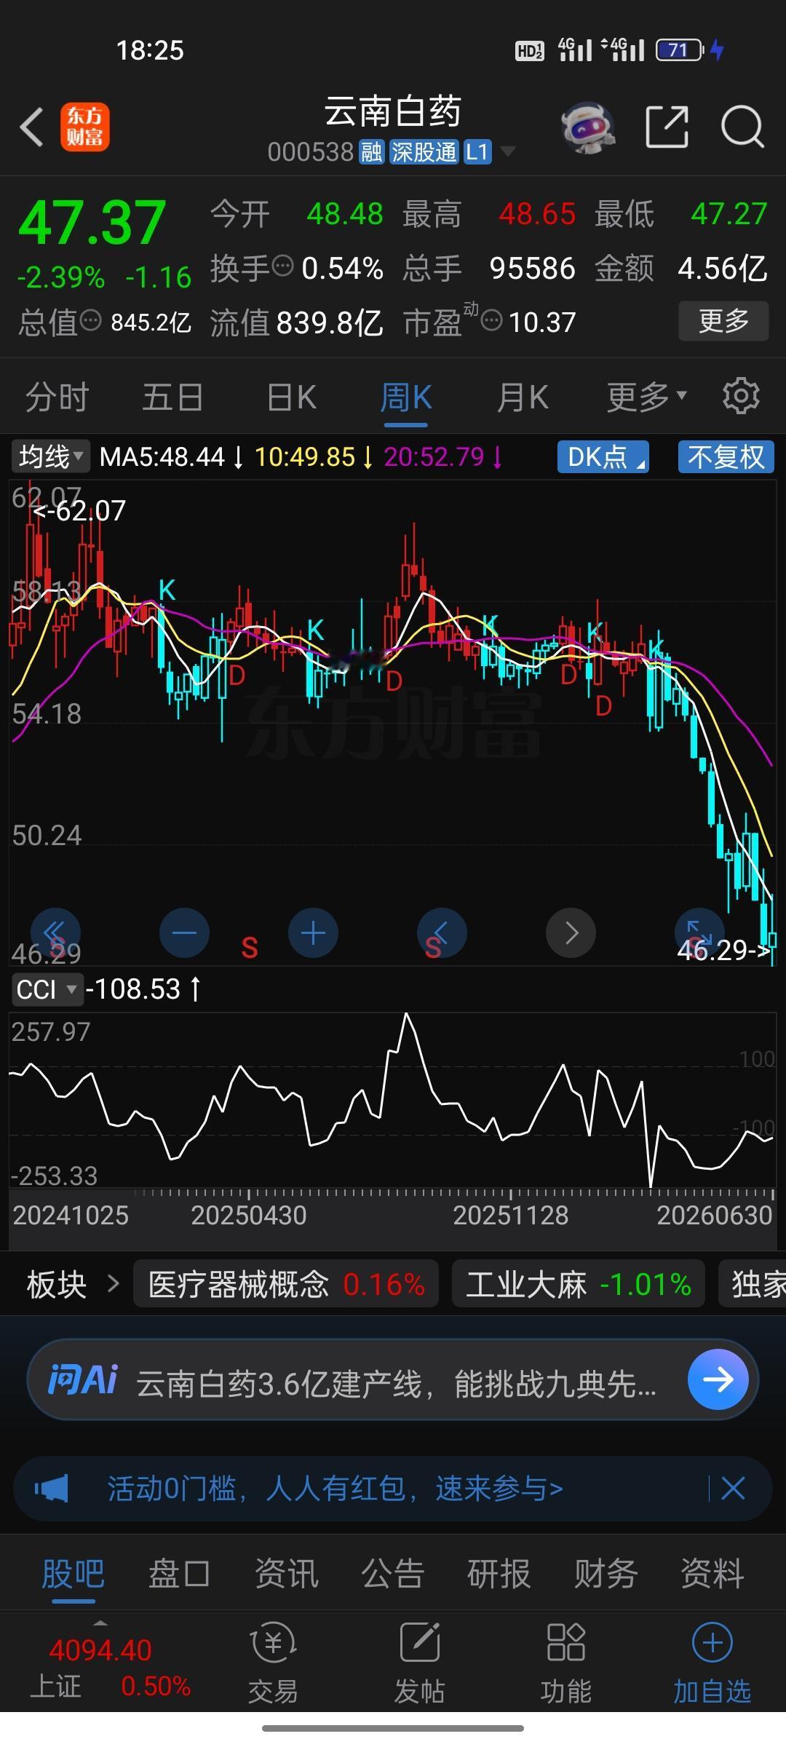The image size is (786, 1747).
Task: Tap the info icon beside 市盈
Action: 492,320
